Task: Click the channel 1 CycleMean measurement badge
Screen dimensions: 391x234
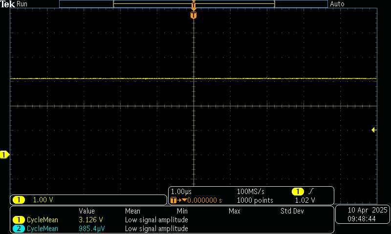Action: [x=19, y=220]
